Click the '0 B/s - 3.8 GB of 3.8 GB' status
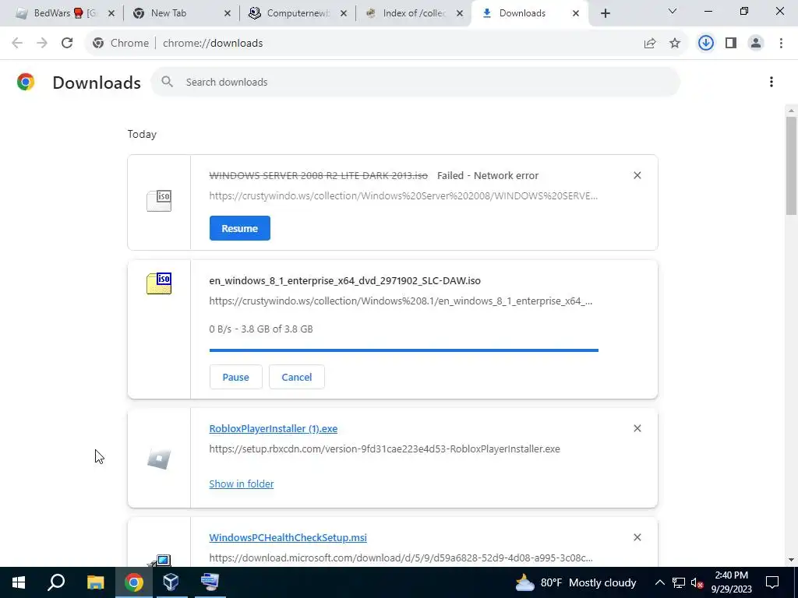Screen dimensions: 798x598 (261, 329)
